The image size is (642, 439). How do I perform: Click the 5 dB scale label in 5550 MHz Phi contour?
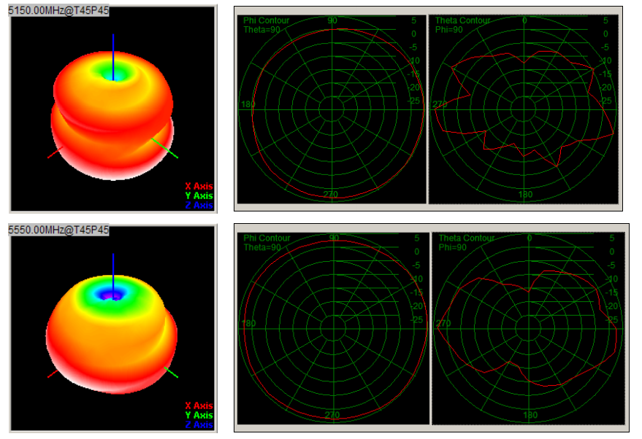(x=413, y=238)
